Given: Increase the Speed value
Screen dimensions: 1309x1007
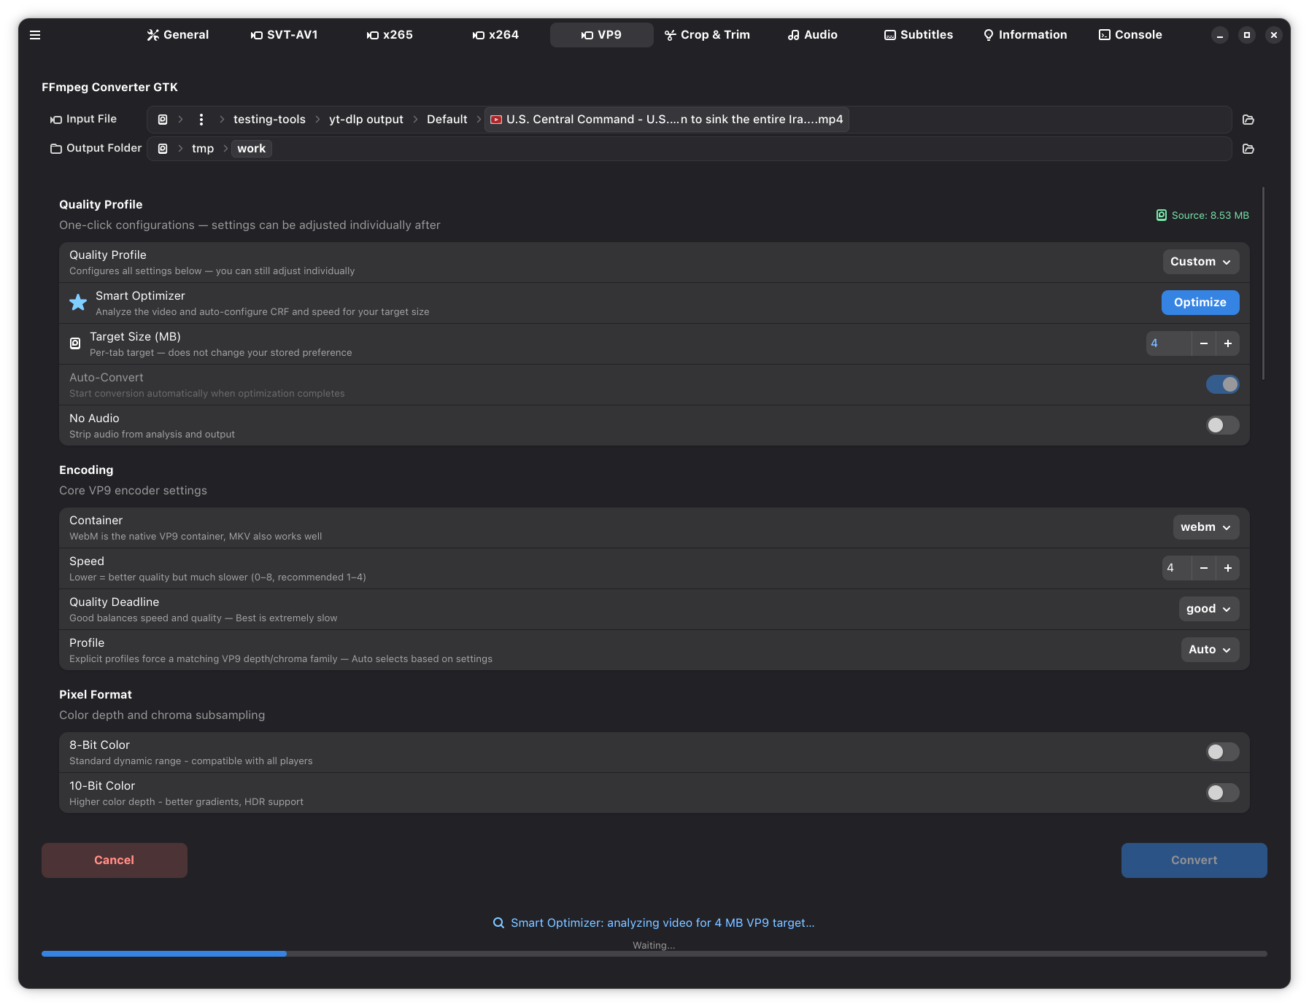Looking at the screenshot, I should click(1228, 568).
